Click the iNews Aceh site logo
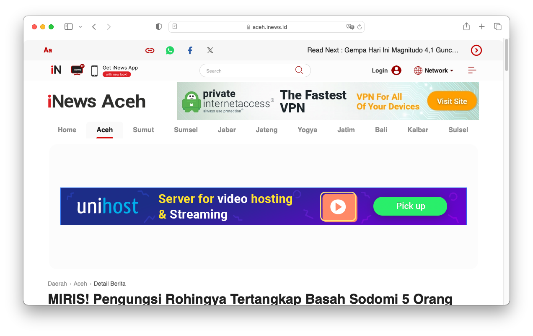The image size is (533, 336). 97,101
